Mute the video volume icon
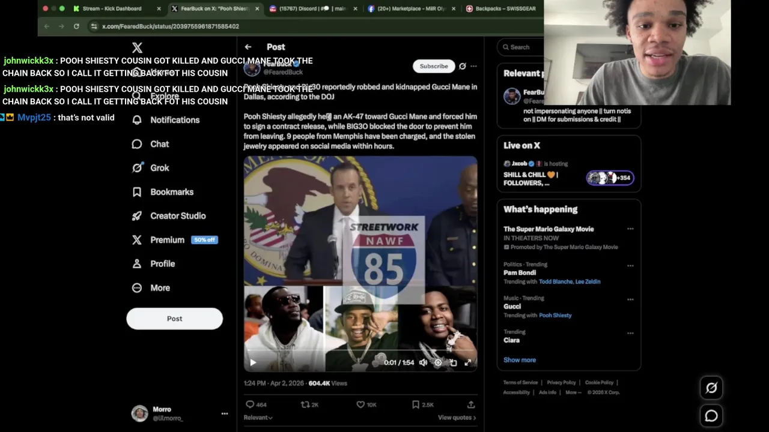This screenshot has width=769, height=432. point(423,362)
